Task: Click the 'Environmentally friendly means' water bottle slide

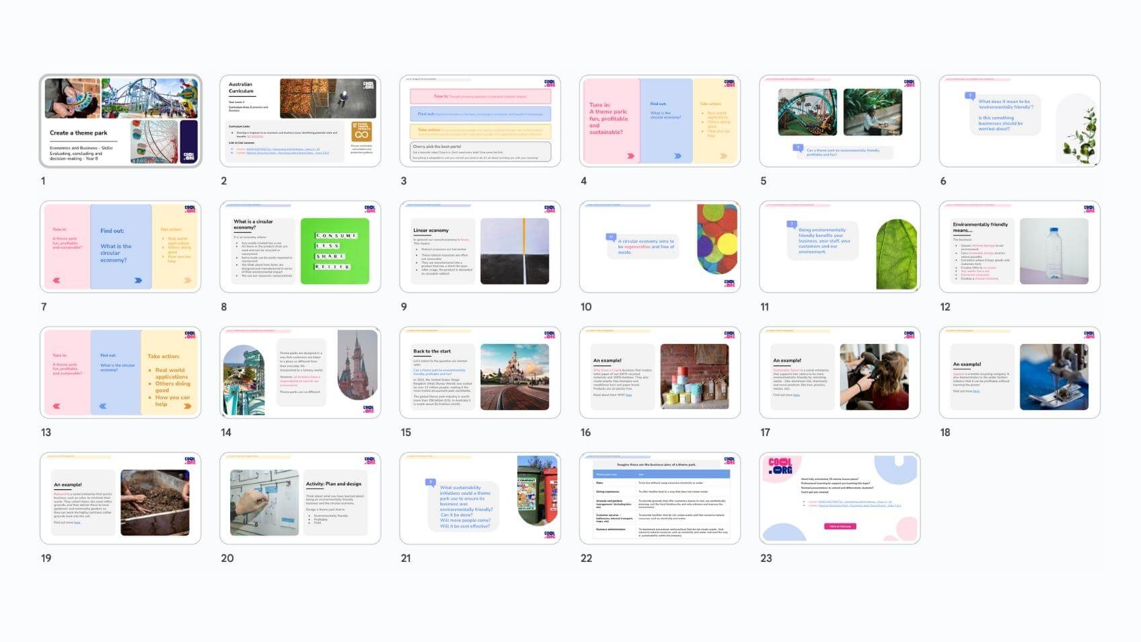Action: pyautogui.click(x=1019, y=247)
